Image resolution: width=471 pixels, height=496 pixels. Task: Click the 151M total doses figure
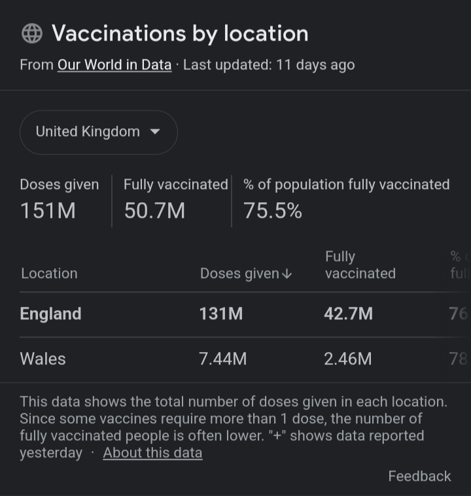48,211
